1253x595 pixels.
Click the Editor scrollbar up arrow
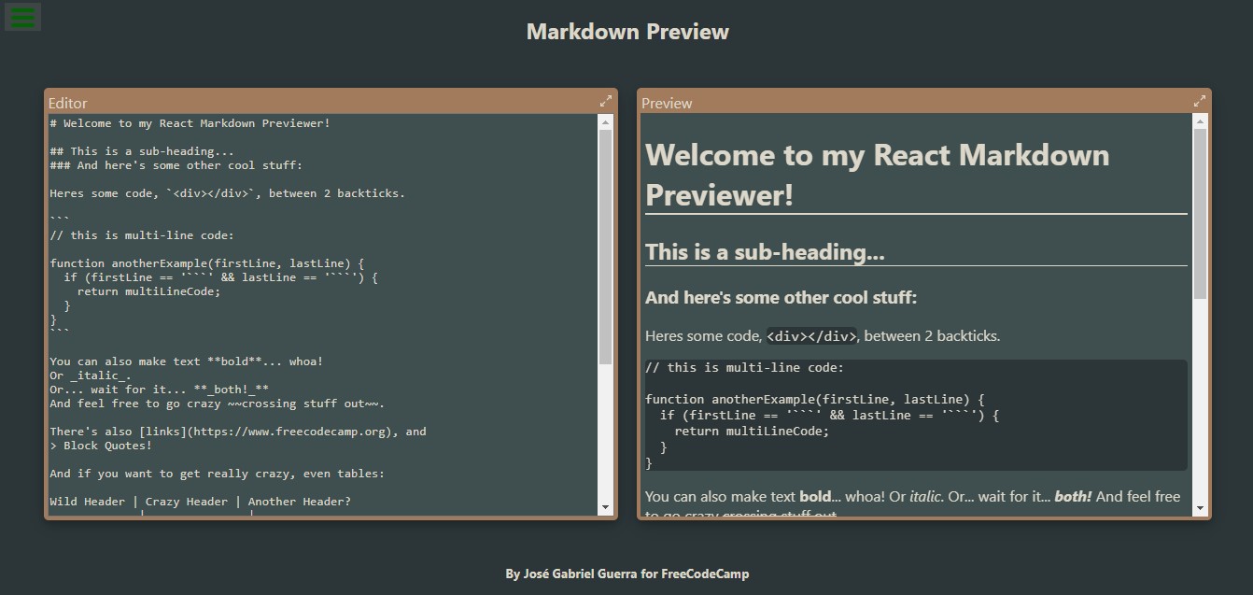coord(605,122)
